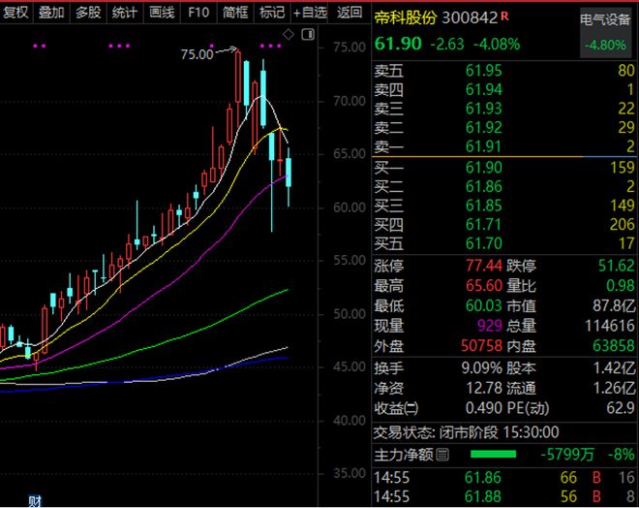Screen dimensions: 639x508
Task: Click the 内盘 value 63858
Action: click(613, 345)
